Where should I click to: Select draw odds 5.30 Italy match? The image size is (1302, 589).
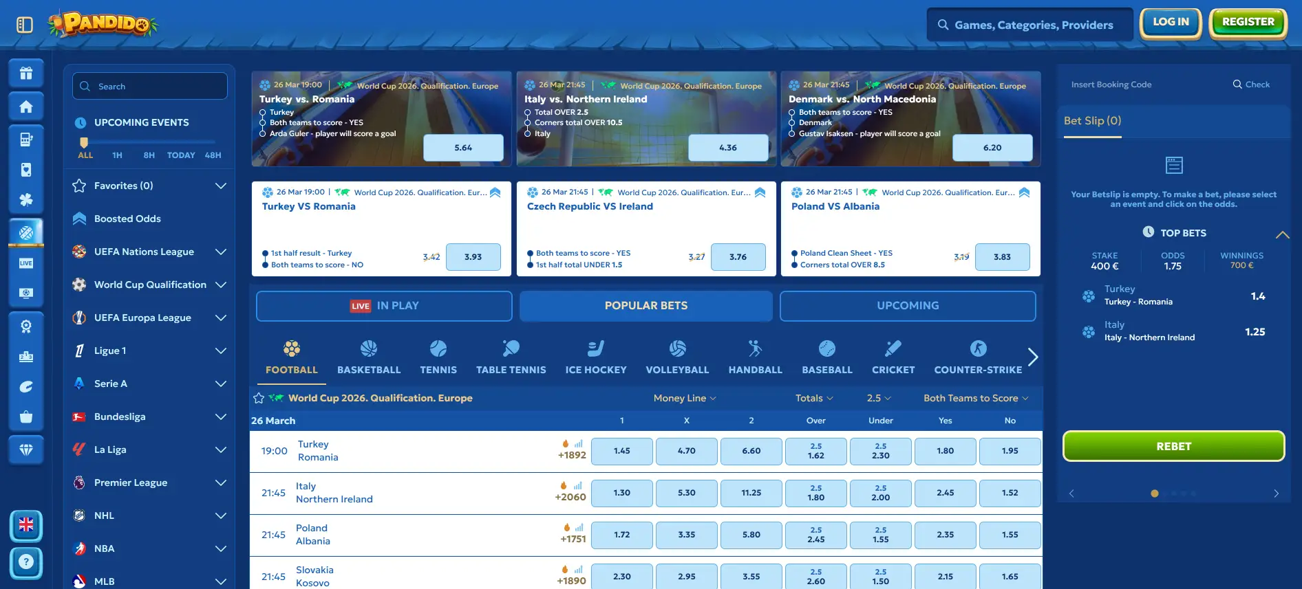click(687, 493)
